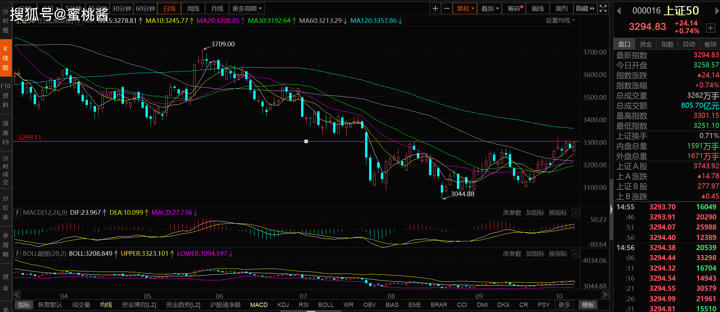The width and height of the screenshot is (720, 312).
Task: Collapse the quote side panel handle
Action: 612,209
